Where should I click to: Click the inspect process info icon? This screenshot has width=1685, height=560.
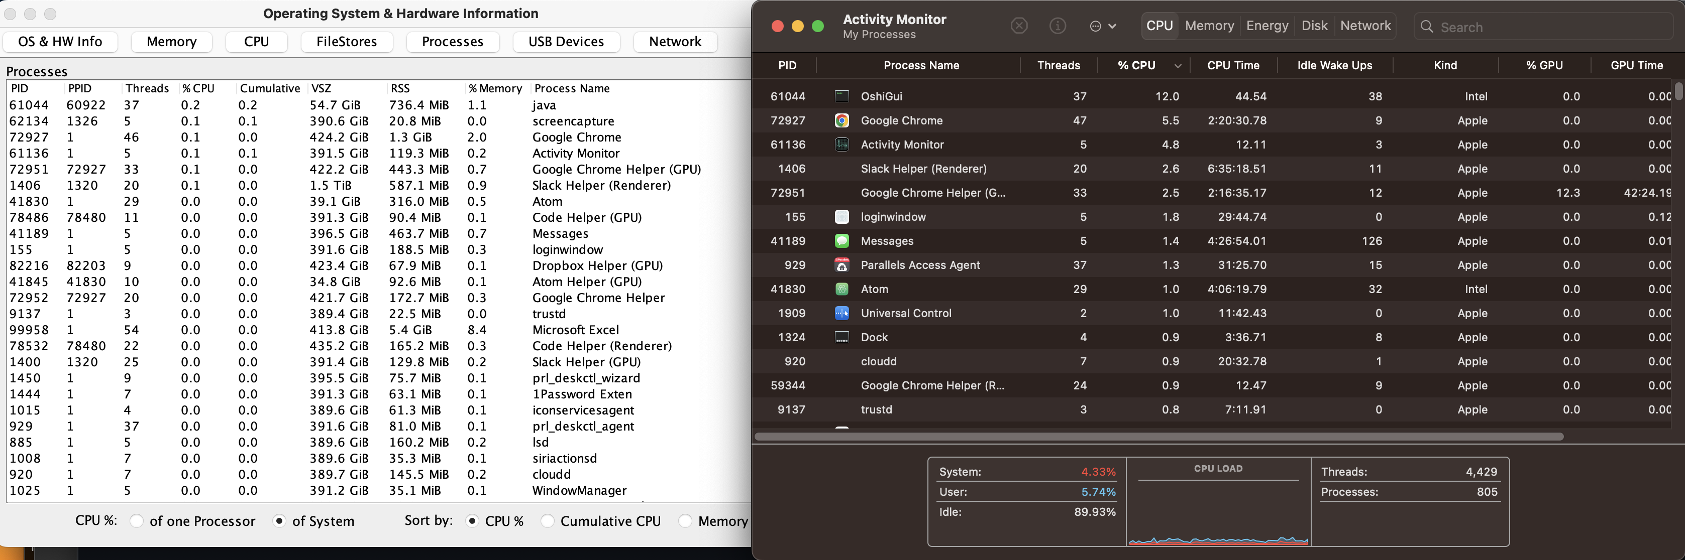(1057, 26)
